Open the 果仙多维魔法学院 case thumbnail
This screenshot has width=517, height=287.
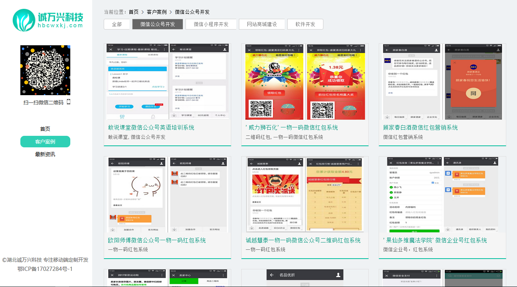442,195
